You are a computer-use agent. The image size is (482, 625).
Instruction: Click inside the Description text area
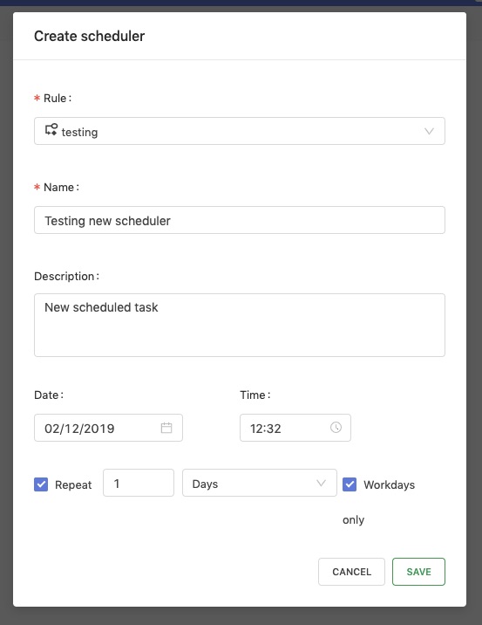pos(240,326)
